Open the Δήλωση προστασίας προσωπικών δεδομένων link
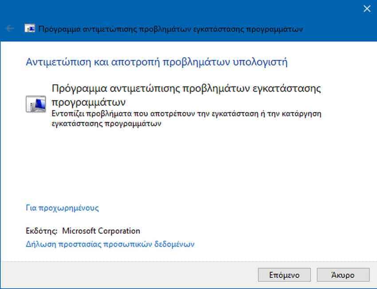 pyautogui.click(x=110, y=244)
